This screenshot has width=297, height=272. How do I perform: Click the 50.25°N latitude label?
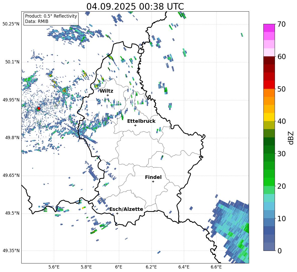[x=11, y=24]
